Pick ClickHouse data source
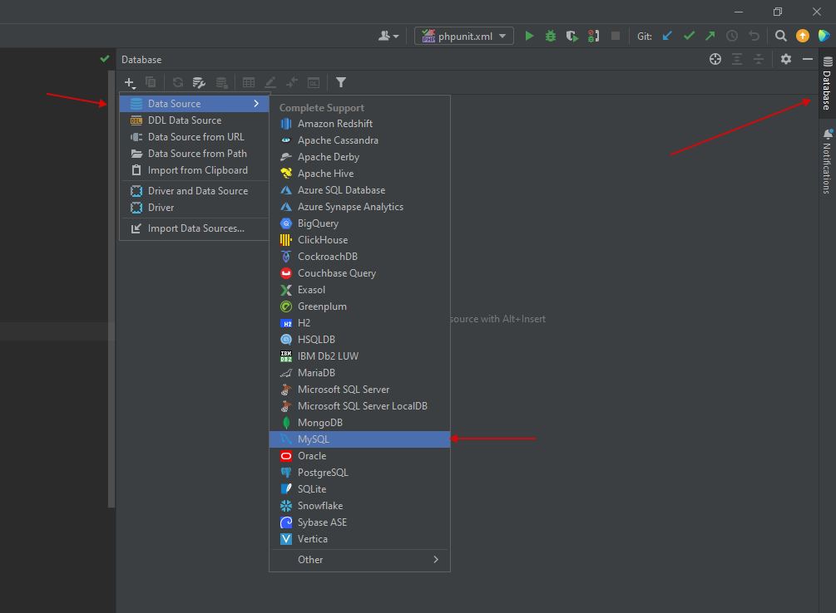The height and width of the screenshot is (613, 836). tap(360, 240)
